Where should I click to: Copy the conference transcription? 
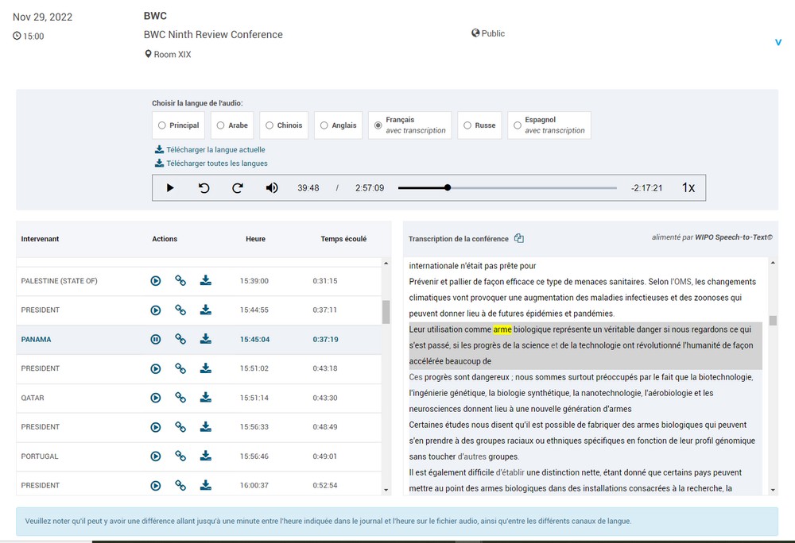click(518, 238)
